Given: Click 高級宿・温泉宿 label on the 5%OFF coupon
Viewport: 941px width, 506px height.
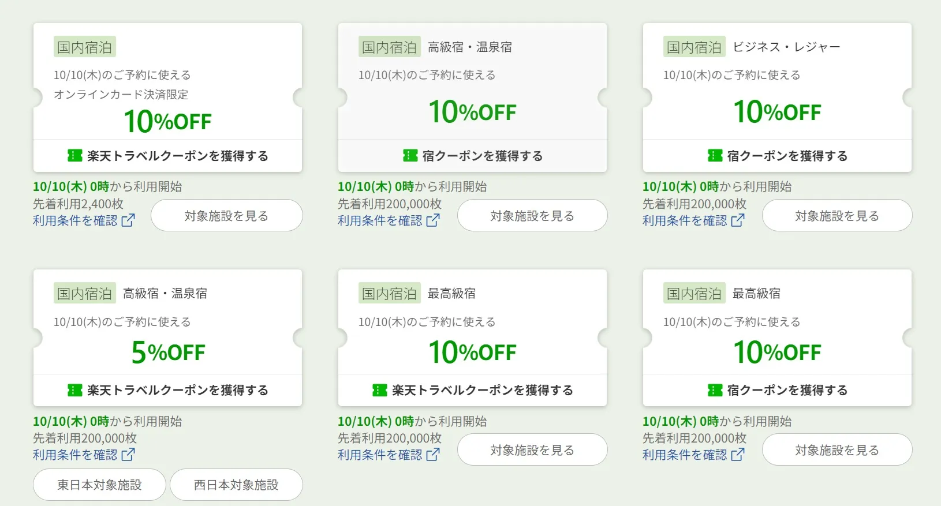Looking at the screenshot, I should click(x=165, y=294).
